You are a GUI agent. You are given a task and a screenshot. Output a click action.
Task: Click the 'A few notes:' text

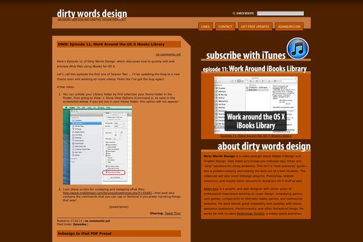66,87
